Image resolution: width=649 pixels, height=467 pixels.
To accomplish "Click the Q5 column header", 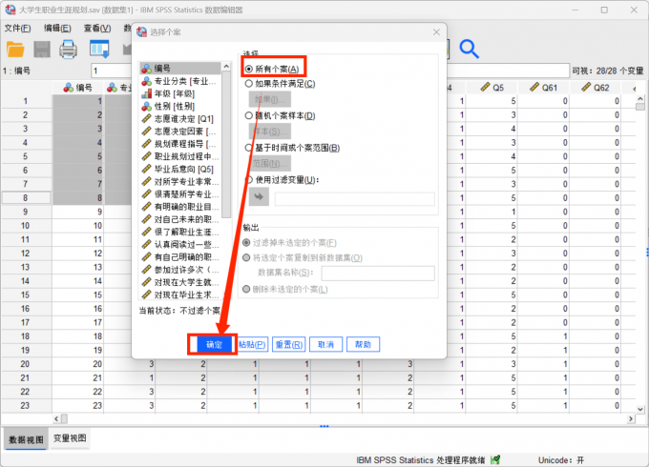I will coord(492,88).
